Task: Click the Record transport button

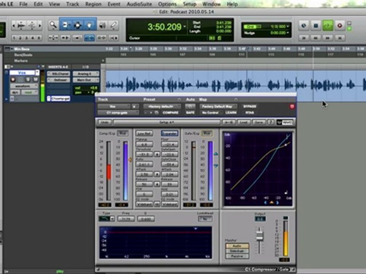Action: tap(340, 25)
